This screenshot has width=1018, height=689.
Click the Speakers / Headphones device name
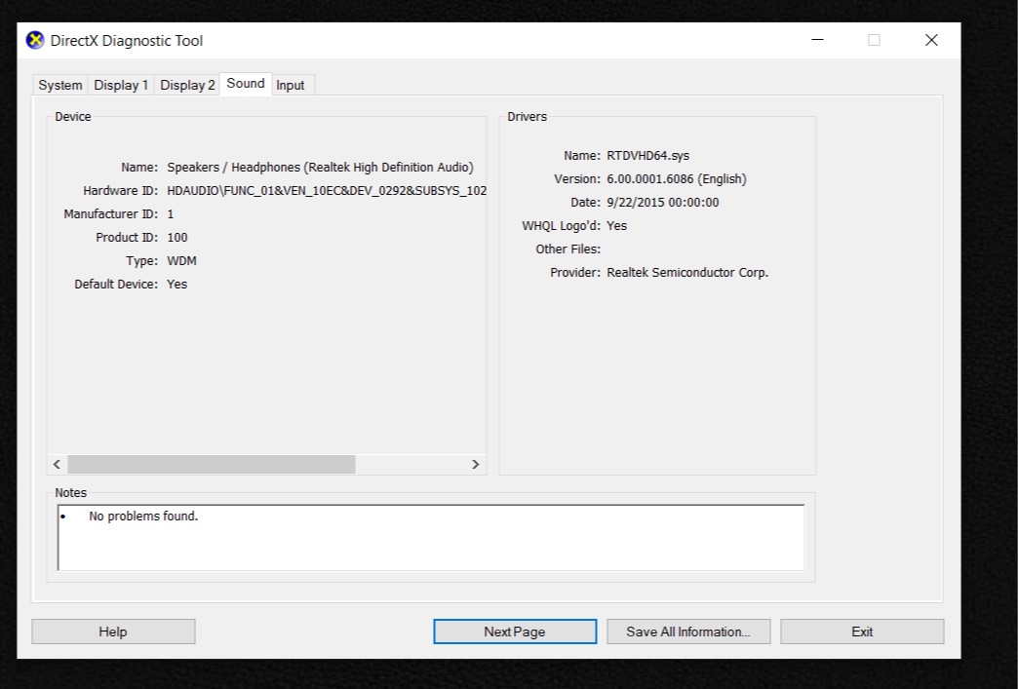(320, 168)
